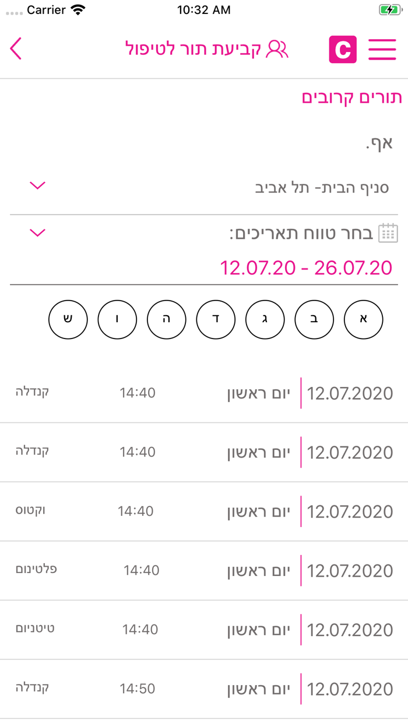Image resolution: width=408 pixels, height=726 pixels.
Task: Tap the calendar icon
Action: tap(388, 233)
